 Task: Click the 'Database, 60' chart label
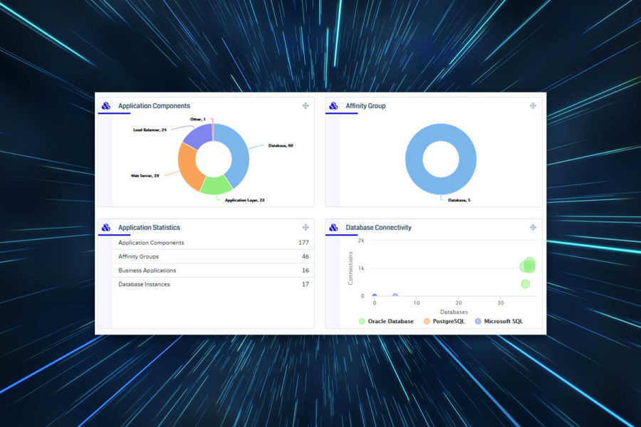[281, 145]
